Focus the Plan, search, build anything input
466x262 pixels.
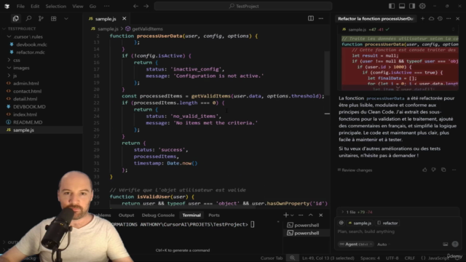coord(398,231)
